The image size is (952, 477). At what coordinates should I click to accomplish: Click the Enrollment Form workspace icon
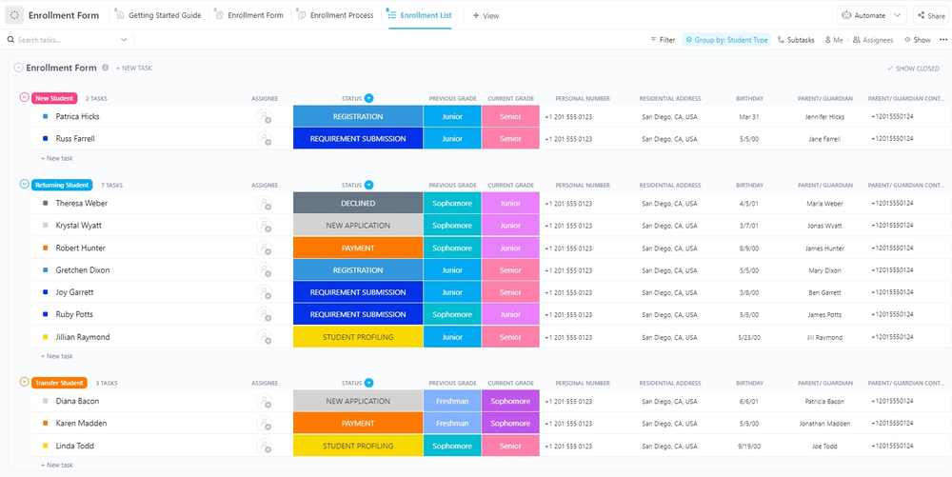pyautogui.click(x=15, y=15)
